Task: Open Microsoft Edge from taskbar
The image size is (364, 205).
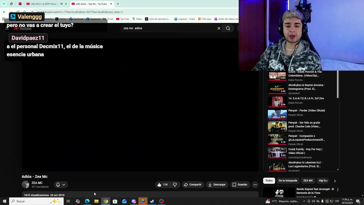Action: [87, 201]
